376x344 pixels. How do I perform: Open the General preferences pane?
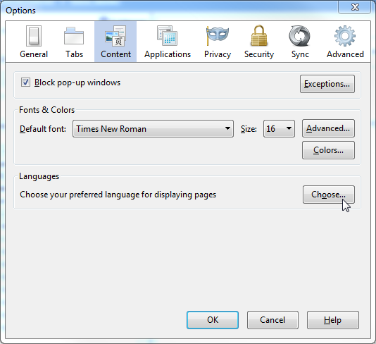pyautogui.click(x=34, y=42)
